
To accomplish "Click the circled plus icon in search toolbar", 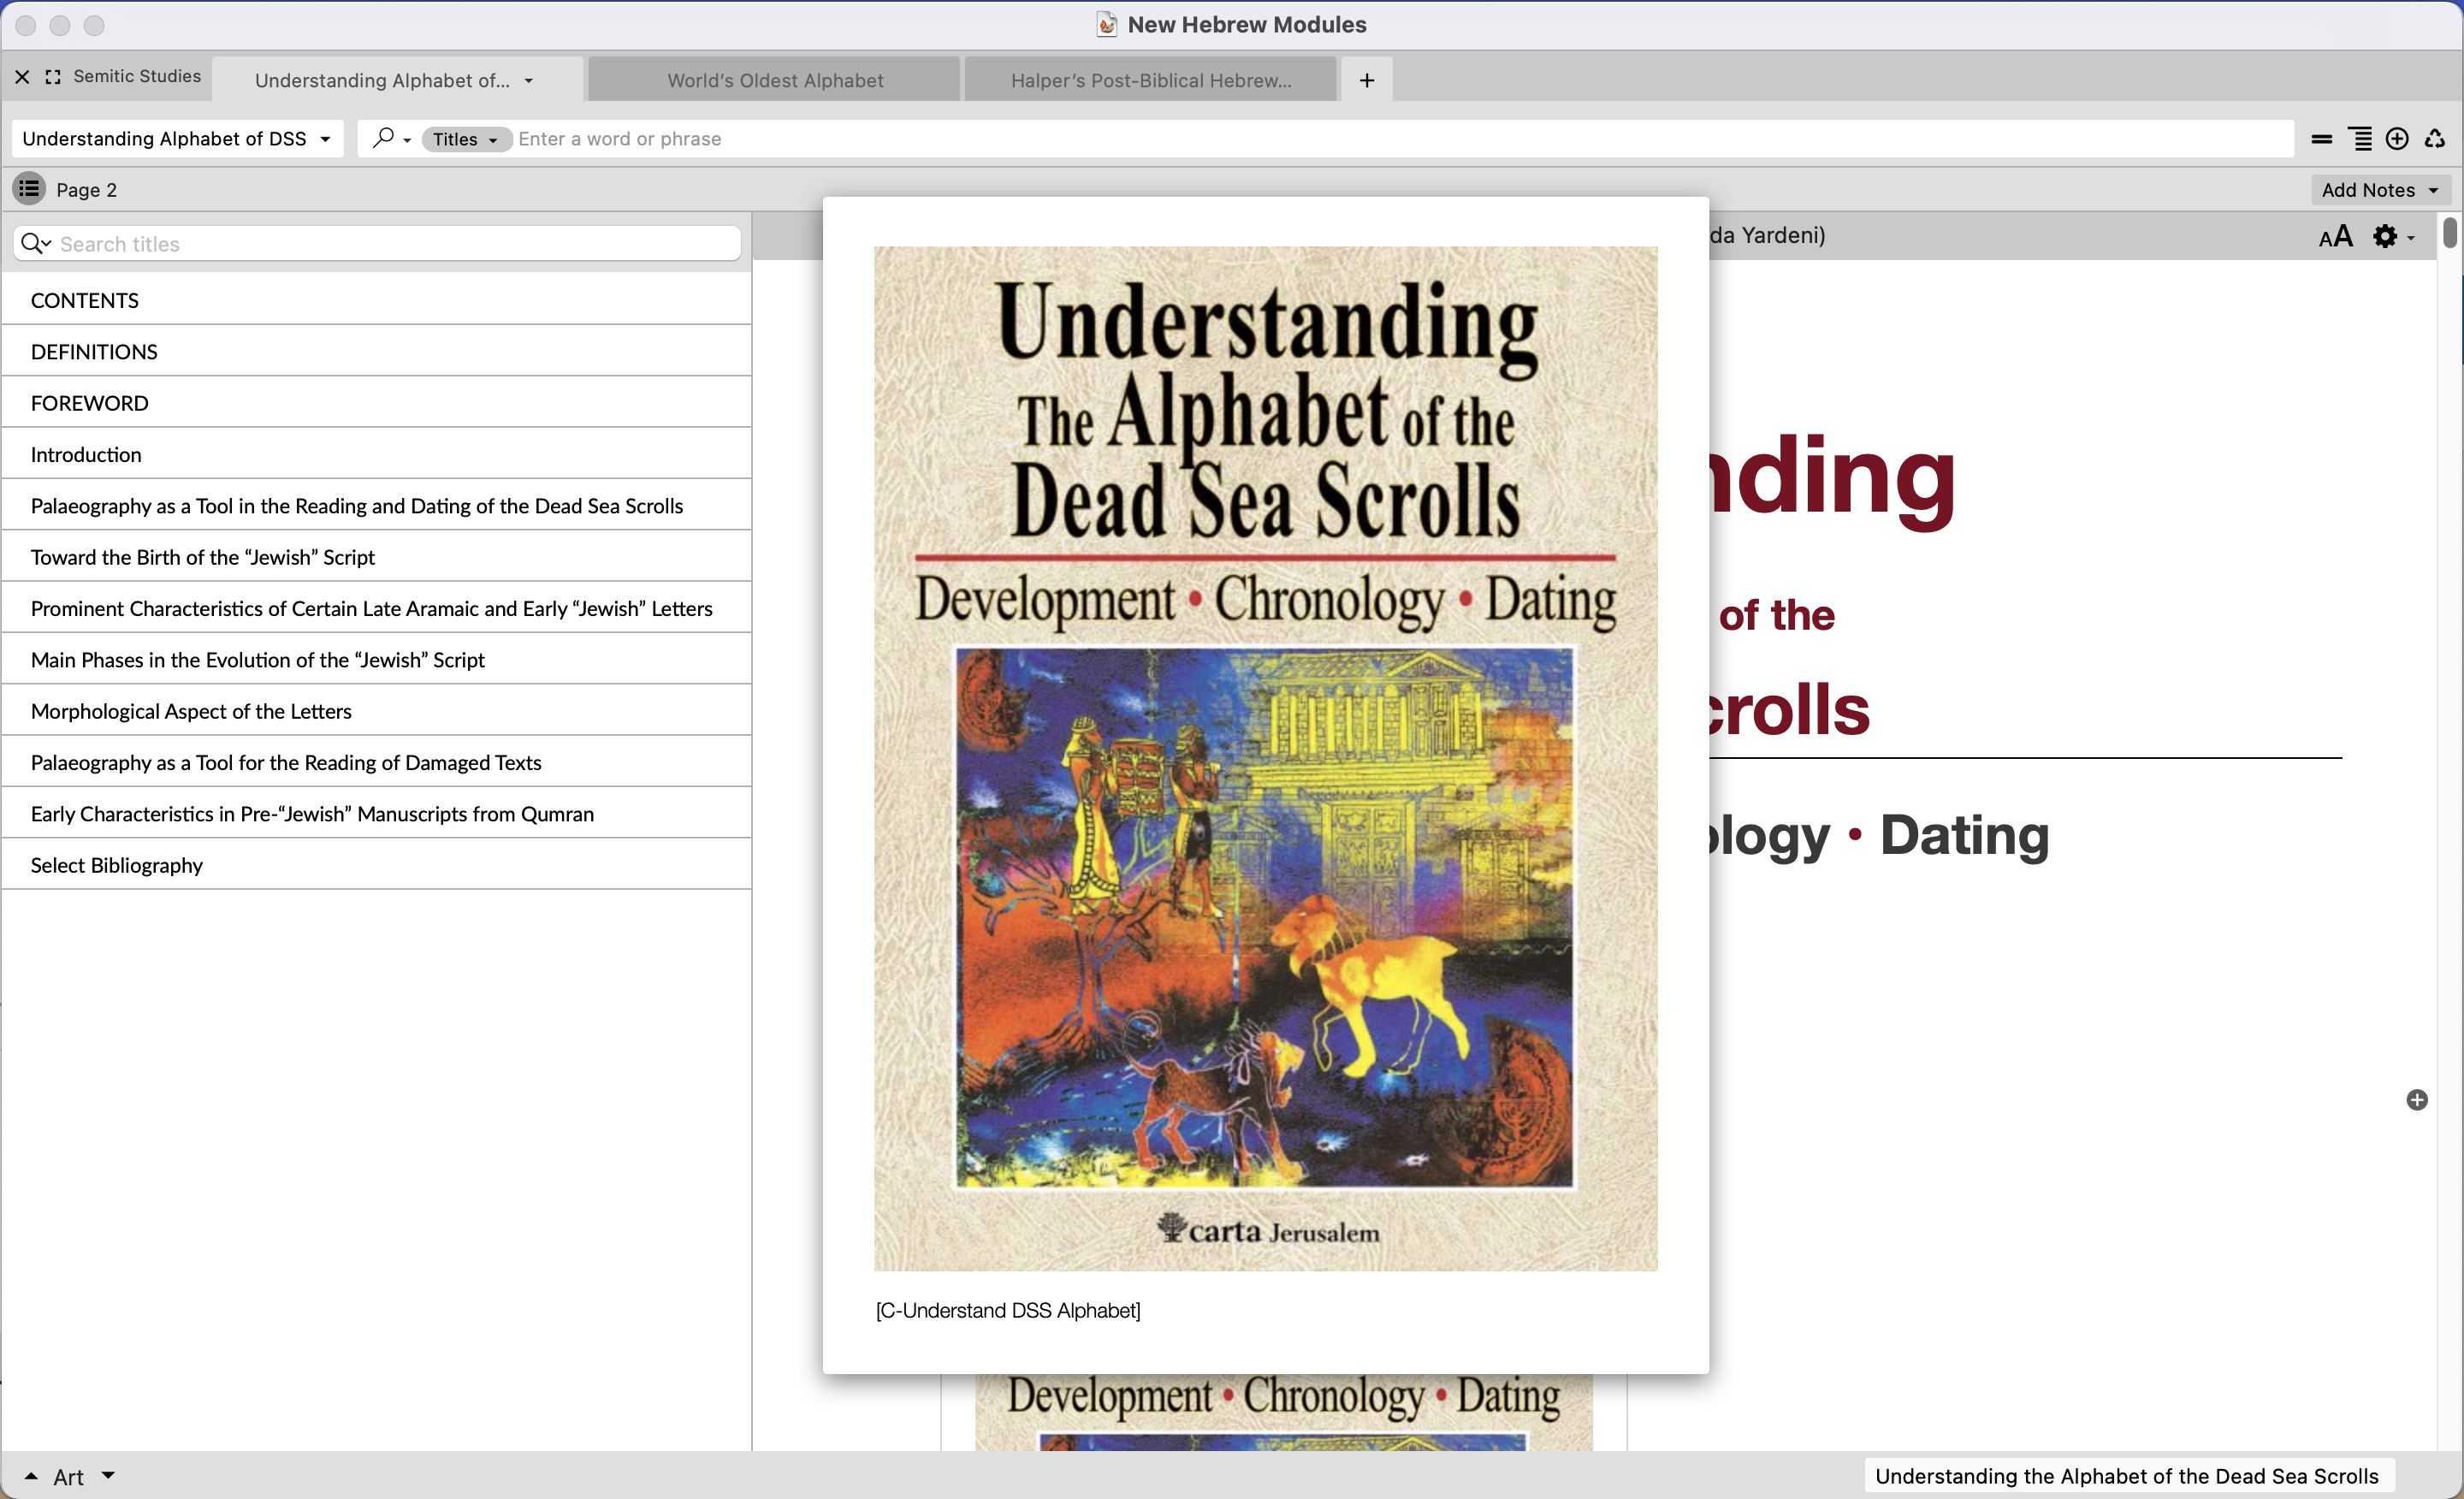I will [2396, 139].
